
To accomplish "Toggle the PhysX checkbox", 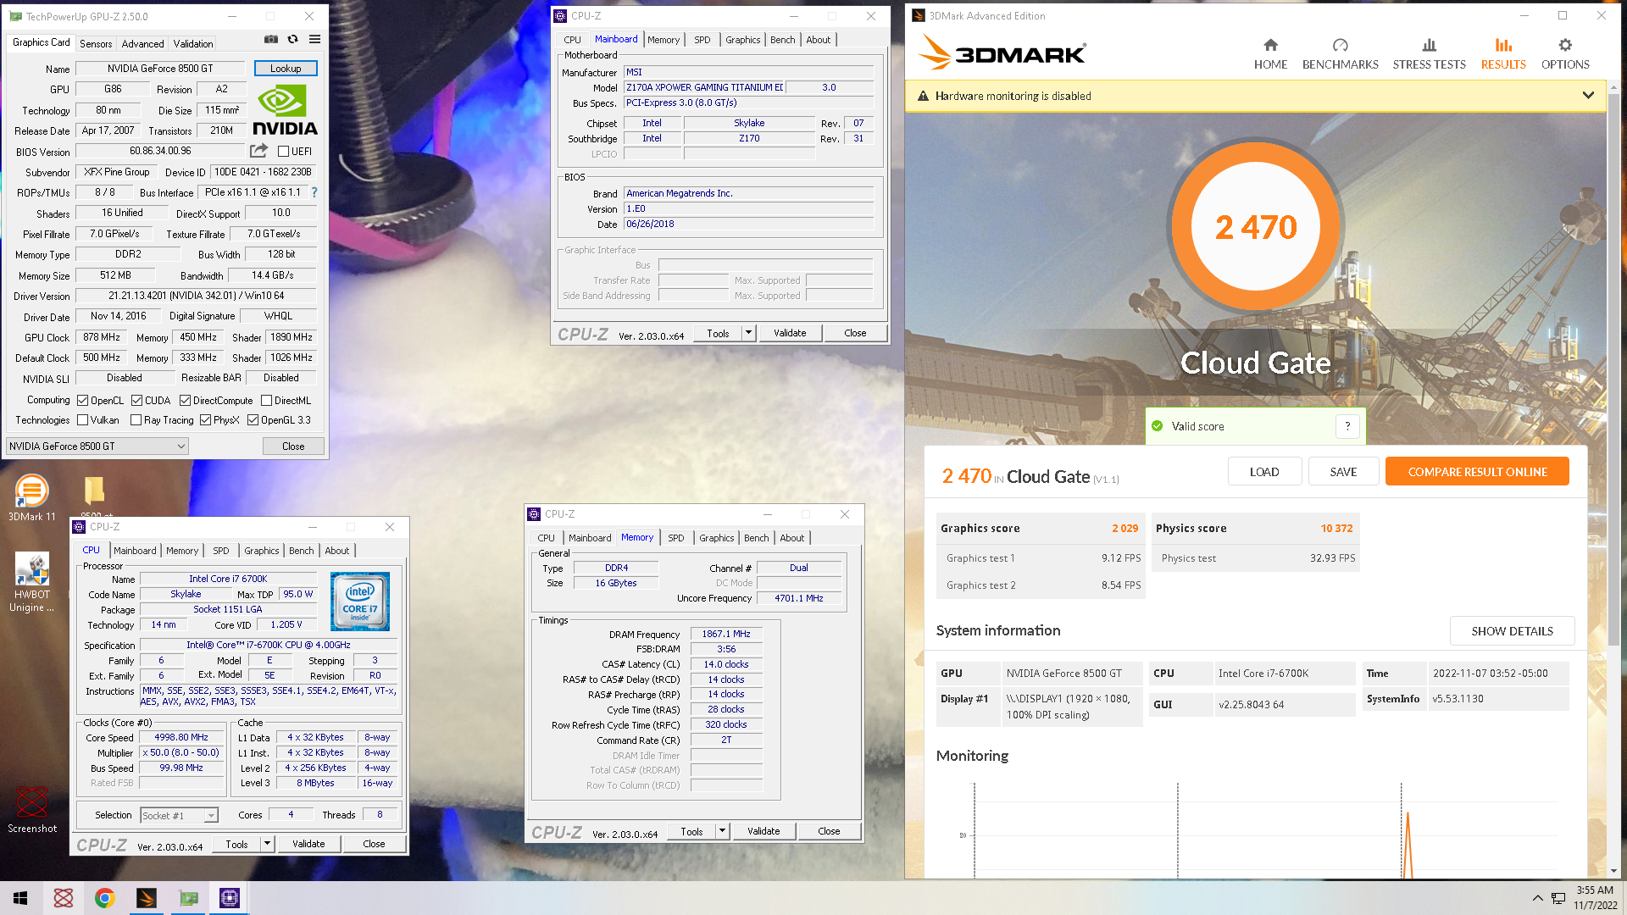I will pyautogui.click(x=205, y=420).
